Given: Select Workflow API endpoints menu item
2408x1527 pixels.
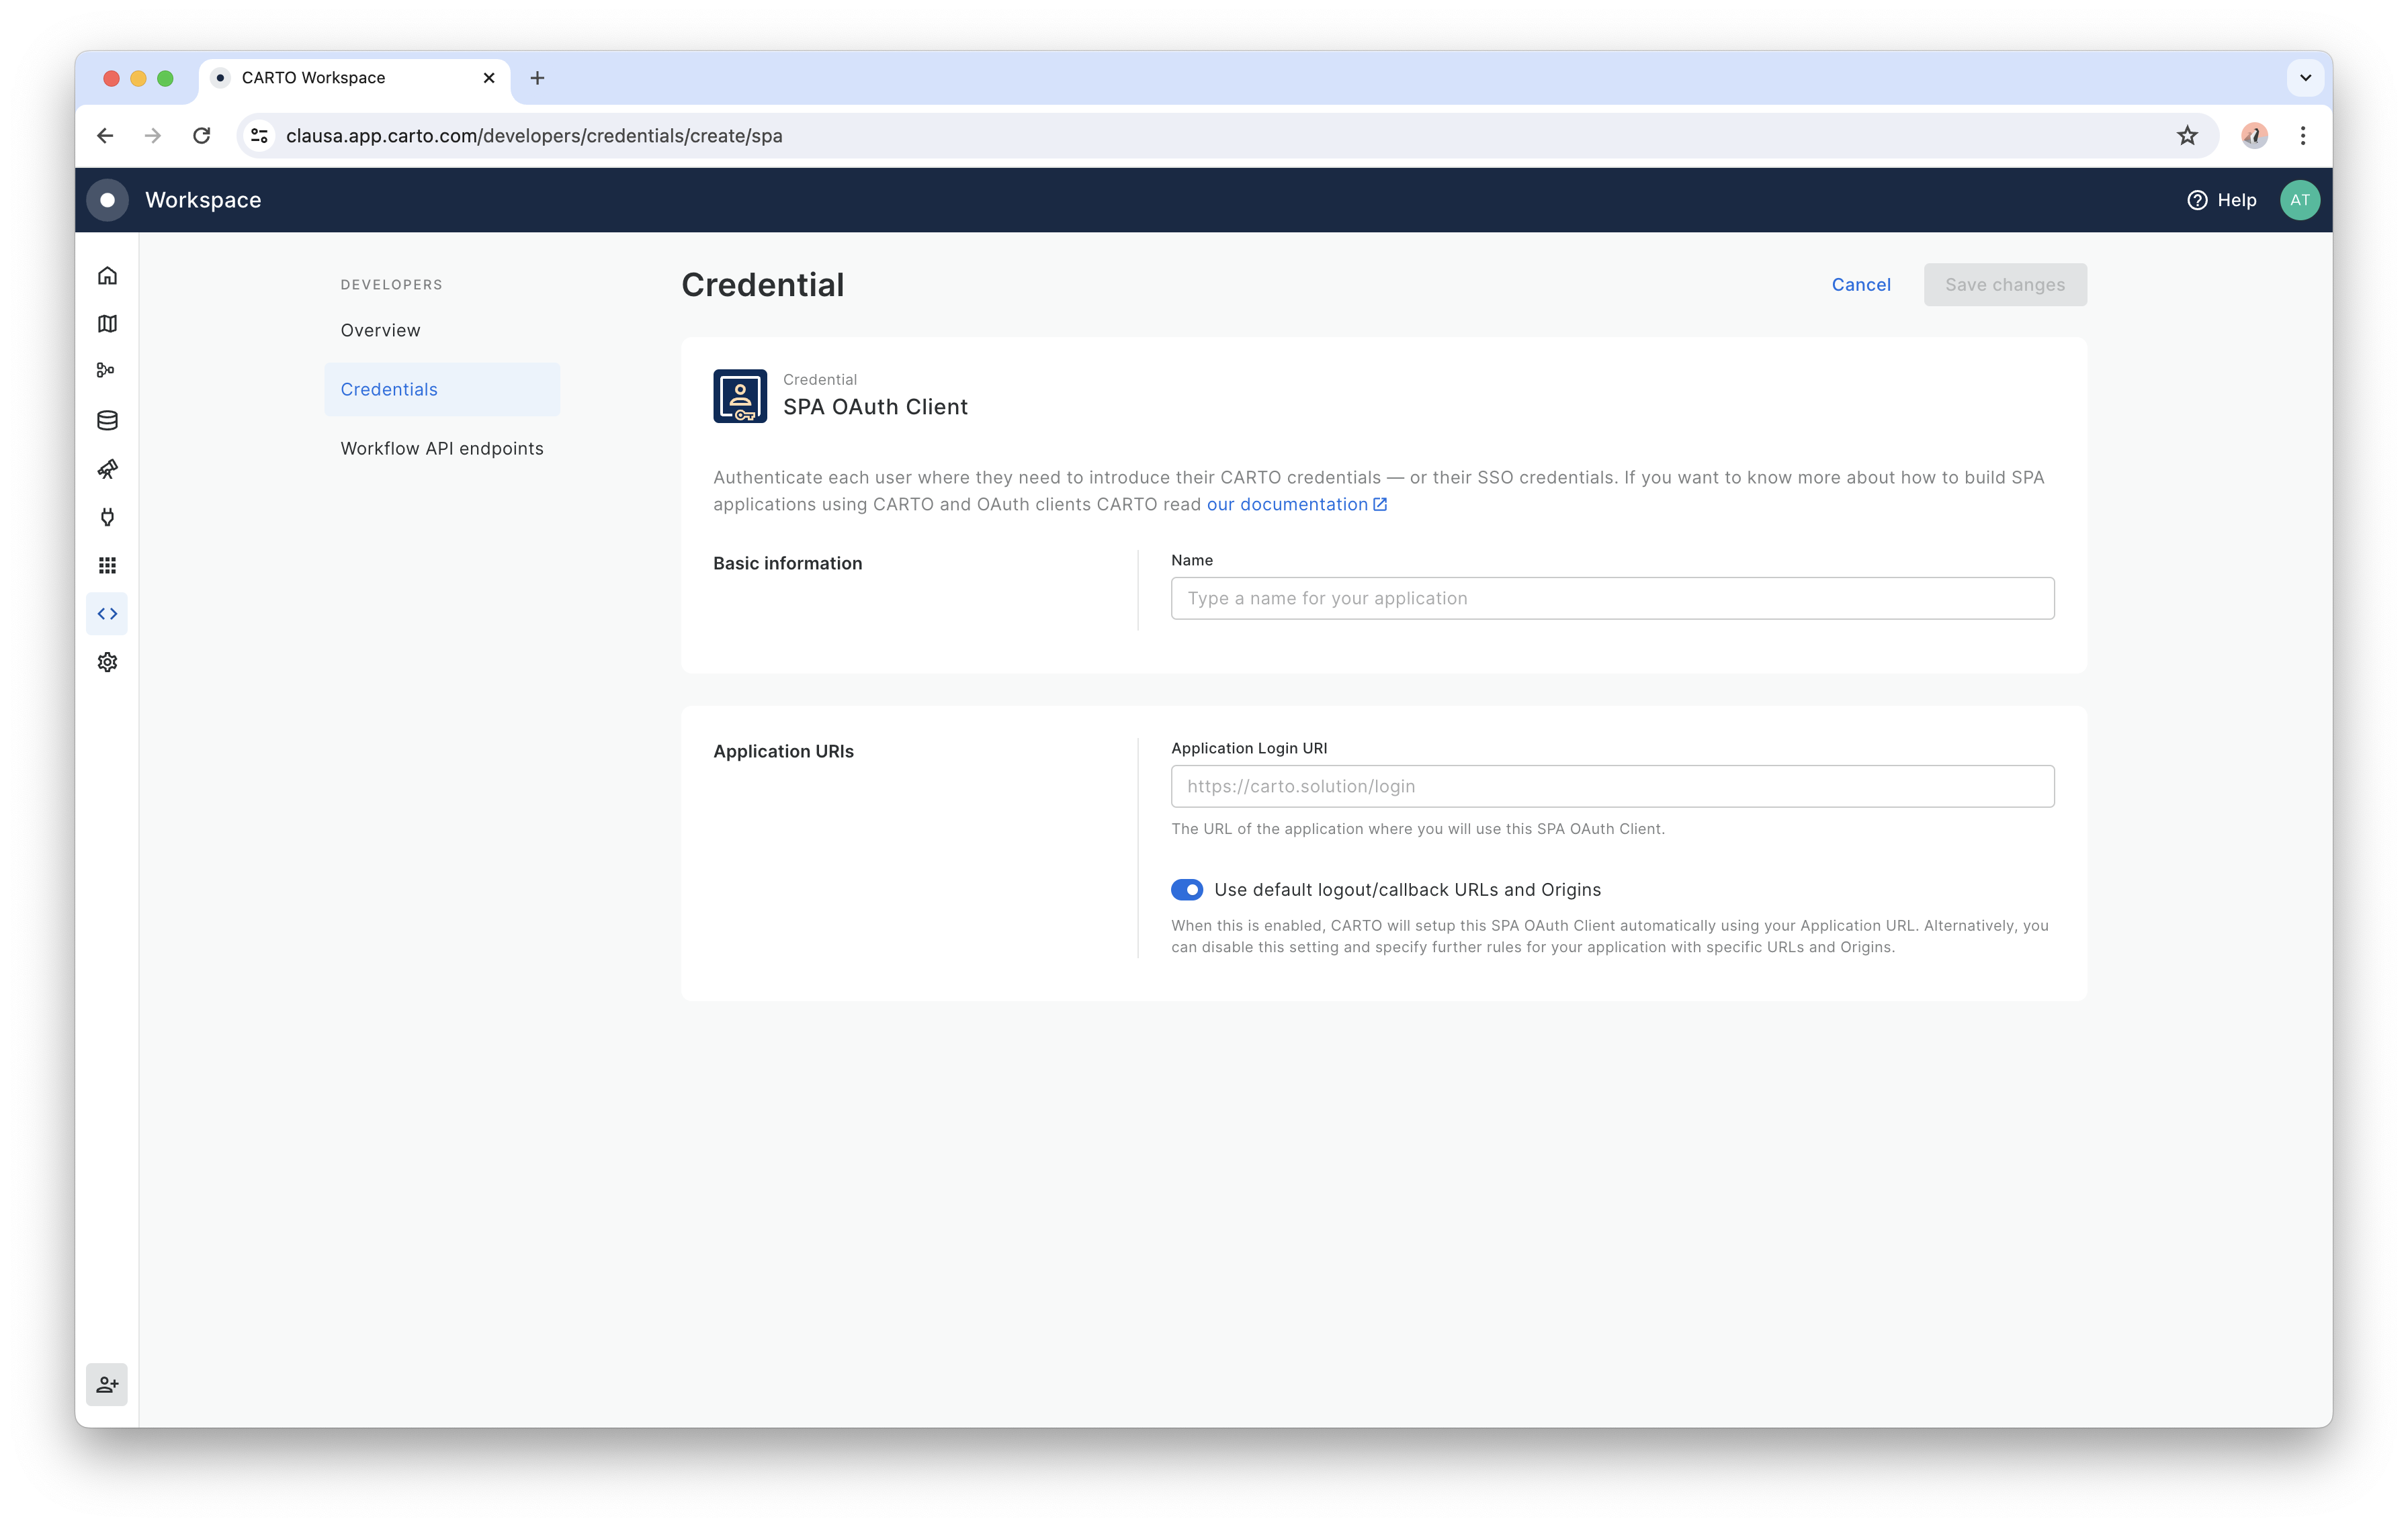Looking at the screenshot, I should pos(441,449).
